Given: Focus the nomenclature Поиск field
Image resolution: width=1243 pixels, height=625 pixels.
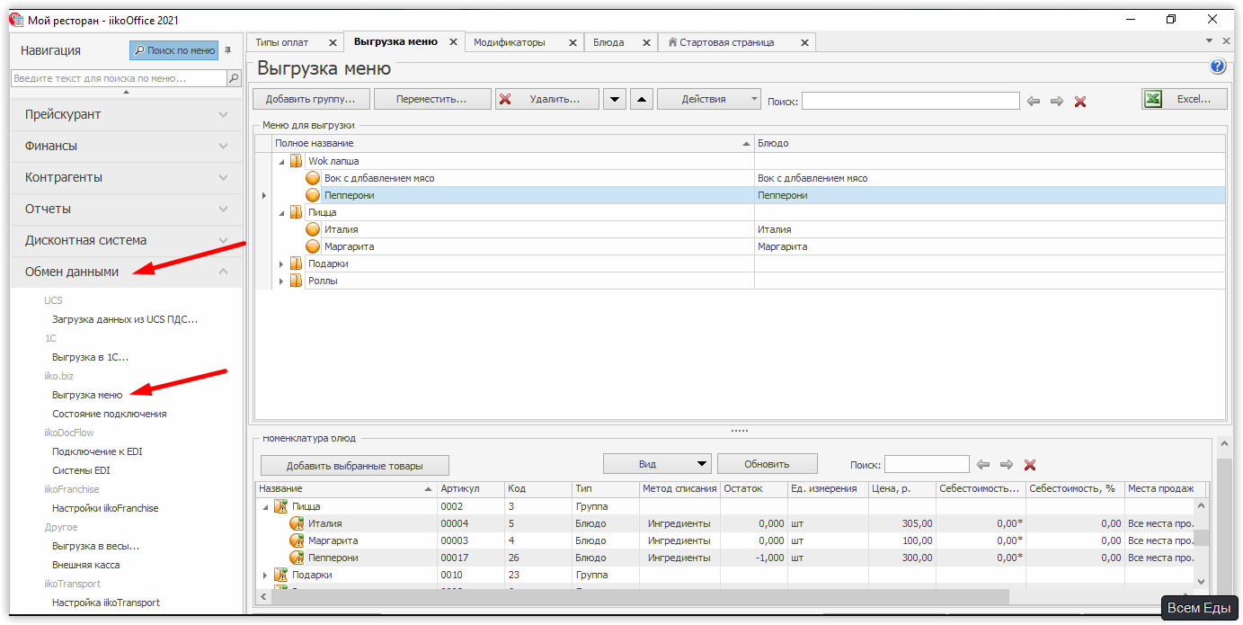Looking at the screenshot, I should (927, 464).
